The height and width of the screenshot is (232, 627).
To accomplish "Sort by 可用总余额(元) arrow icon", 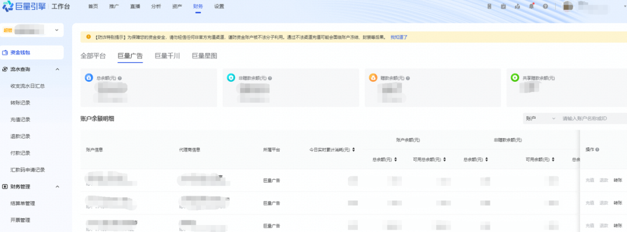I will tap(445, 159).
